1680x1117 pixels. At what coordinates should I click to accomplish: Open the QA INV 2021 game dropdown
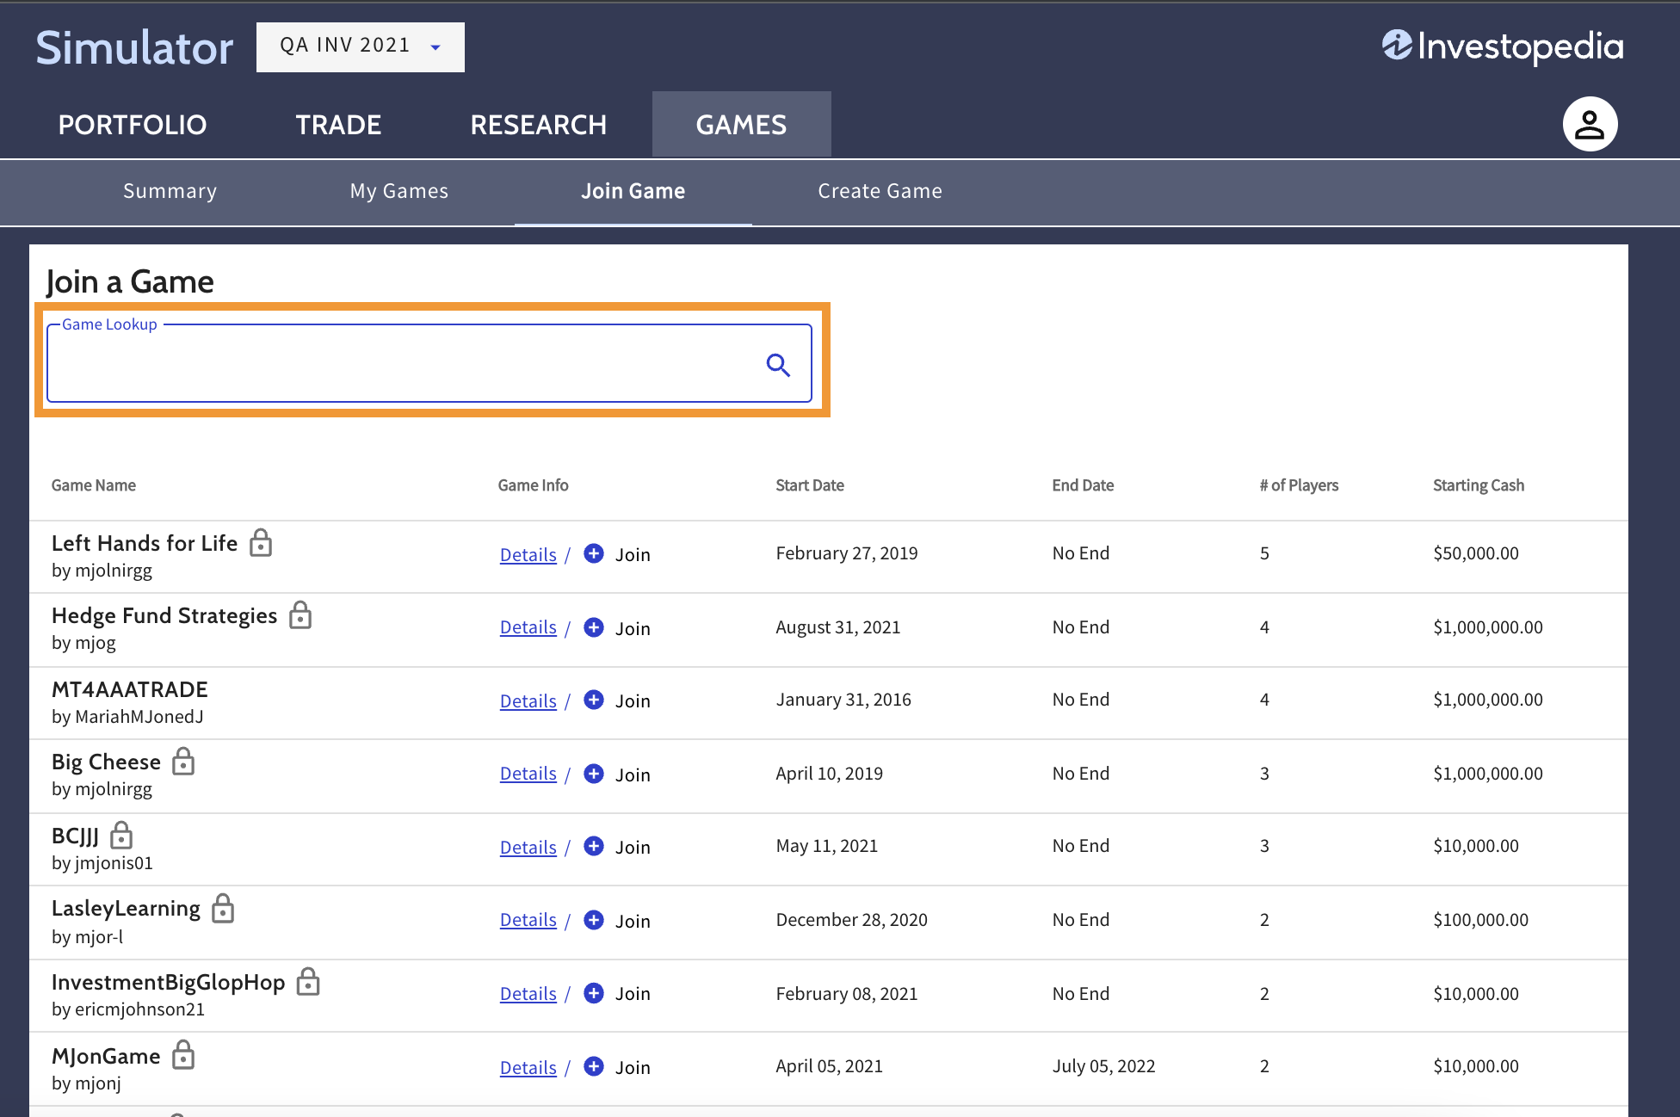360,46
